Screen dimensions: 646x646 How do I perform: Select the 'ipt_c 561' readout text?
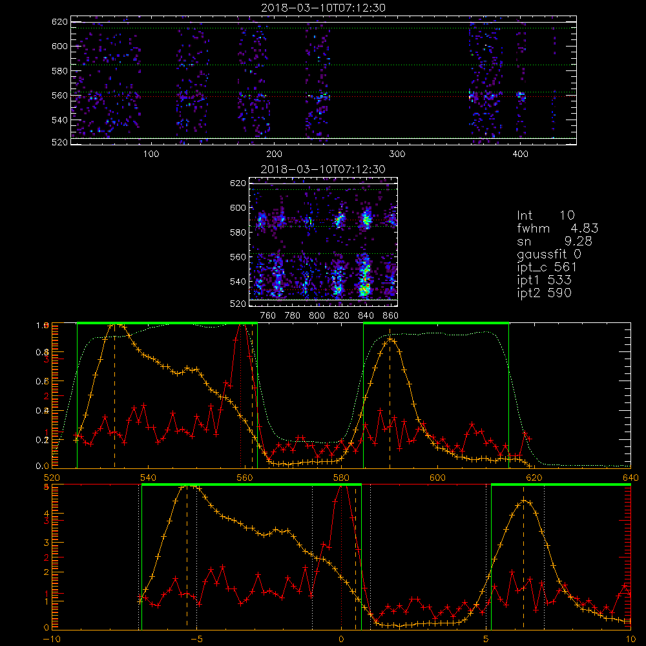547,267
